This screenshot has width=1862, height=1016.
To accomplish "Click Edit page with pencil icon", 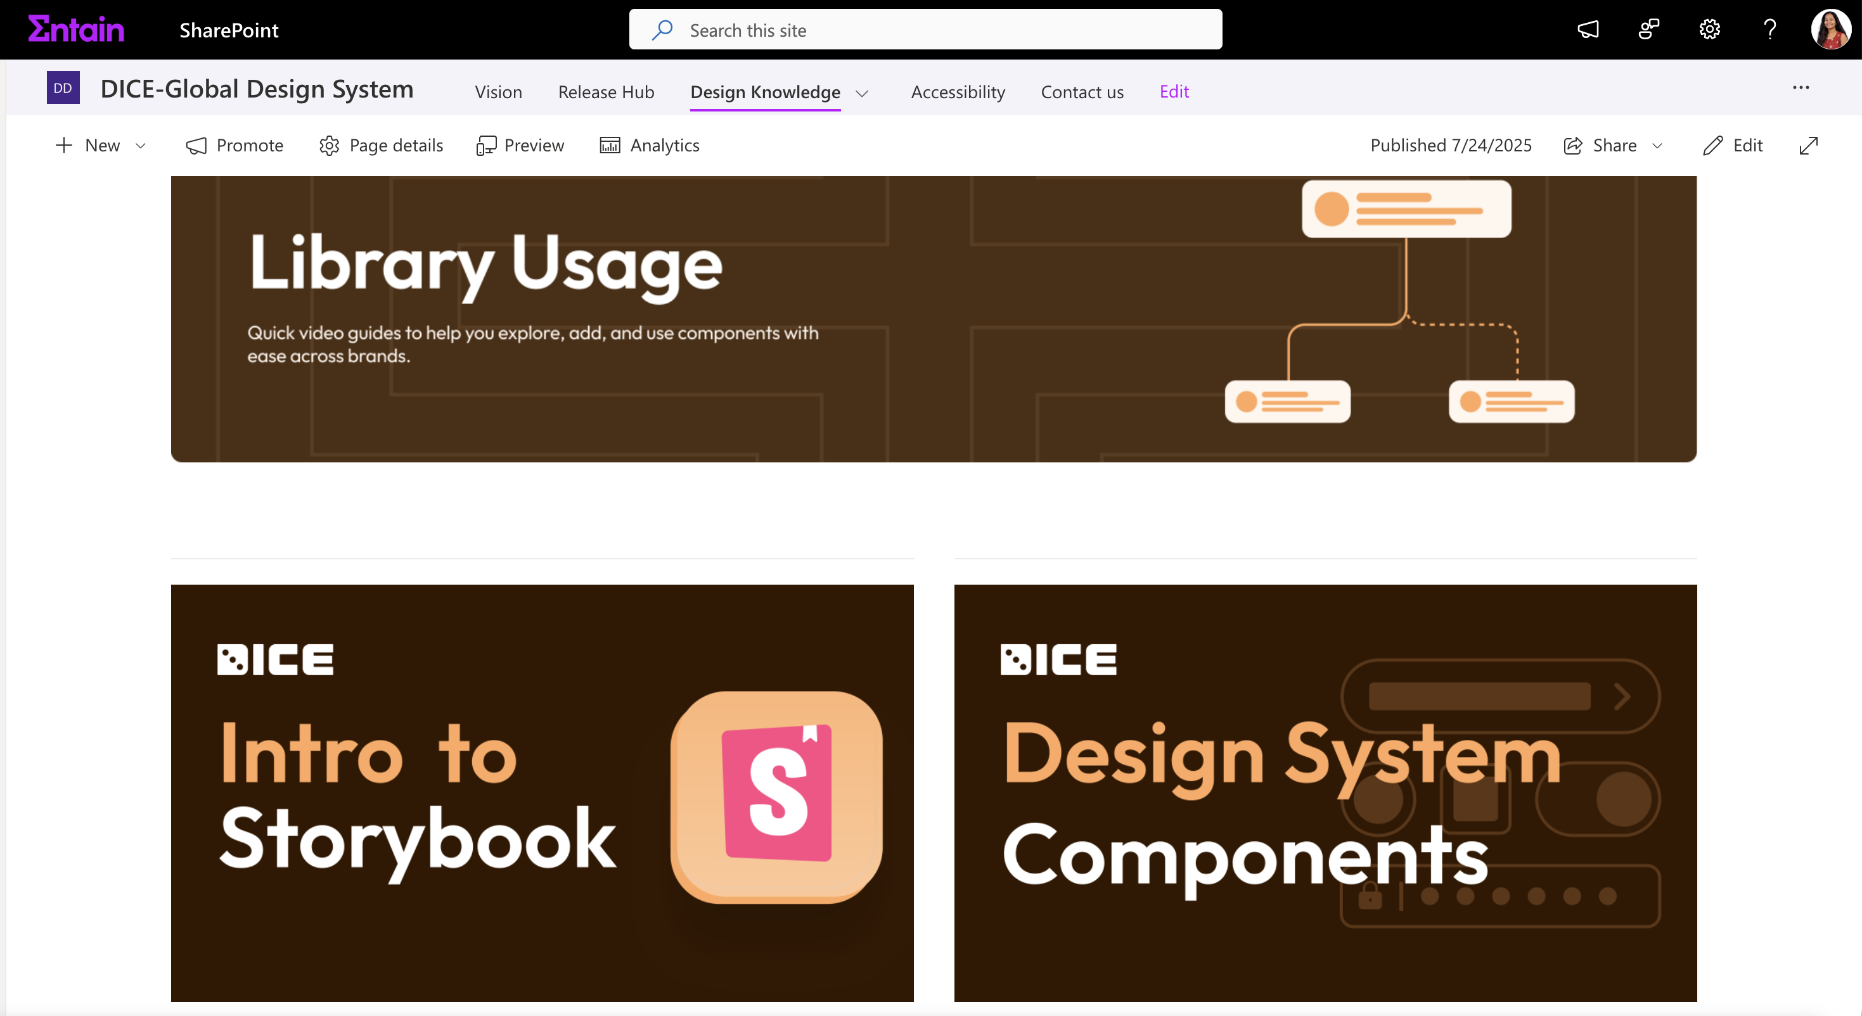I will click(1733, 145).
